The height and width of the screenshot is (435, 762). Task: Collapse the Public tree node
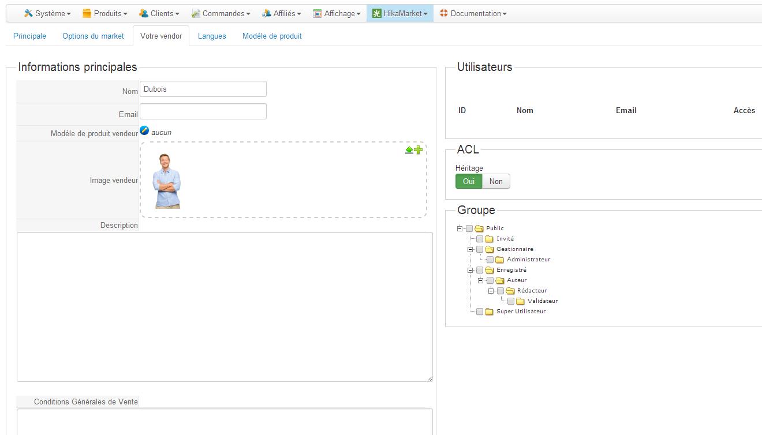point(460,228)
